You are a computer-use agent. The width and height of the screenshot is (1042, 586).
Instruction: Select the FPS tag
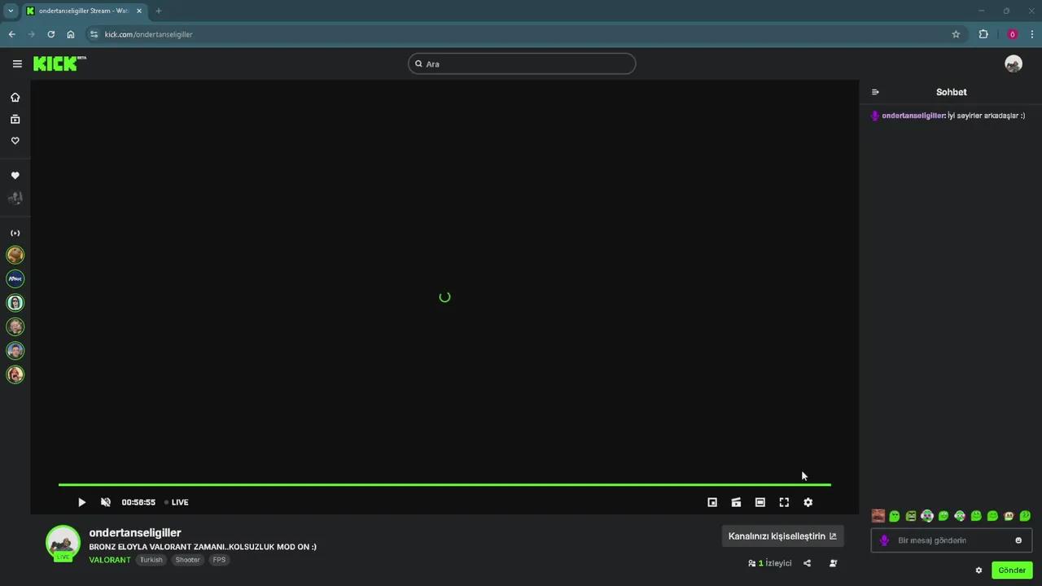pyautogui.click(x=219, y=560)
